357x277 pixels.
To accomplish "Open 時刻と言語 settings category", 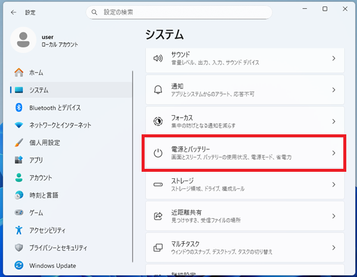I will tap(40, 195).
